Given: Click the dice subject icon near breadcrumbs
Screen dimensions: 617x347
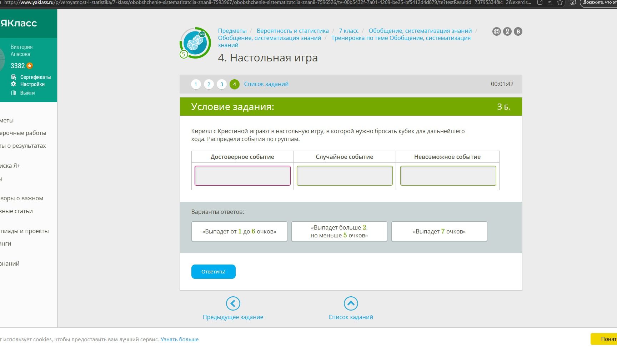Looking at the screenshot, I should [195, 43].
